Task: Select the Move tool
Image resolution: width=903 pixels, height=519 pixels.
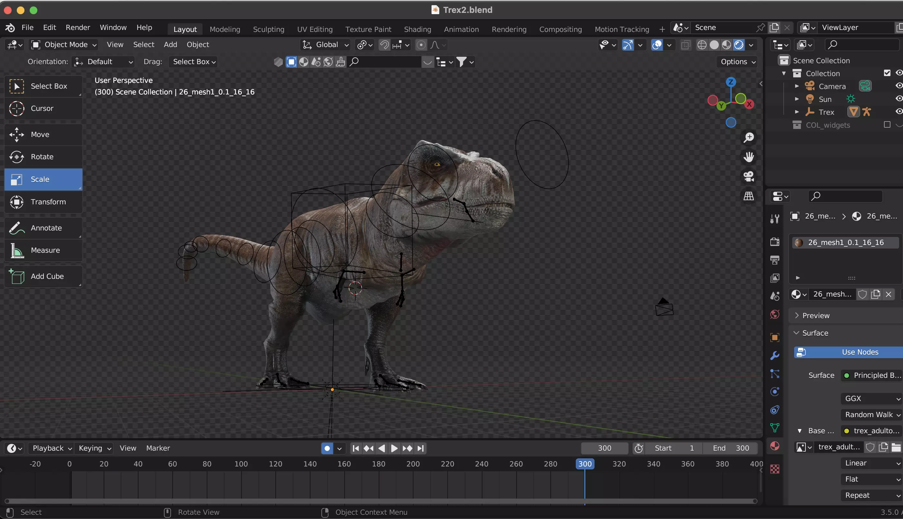Action: tap(43, 134)
